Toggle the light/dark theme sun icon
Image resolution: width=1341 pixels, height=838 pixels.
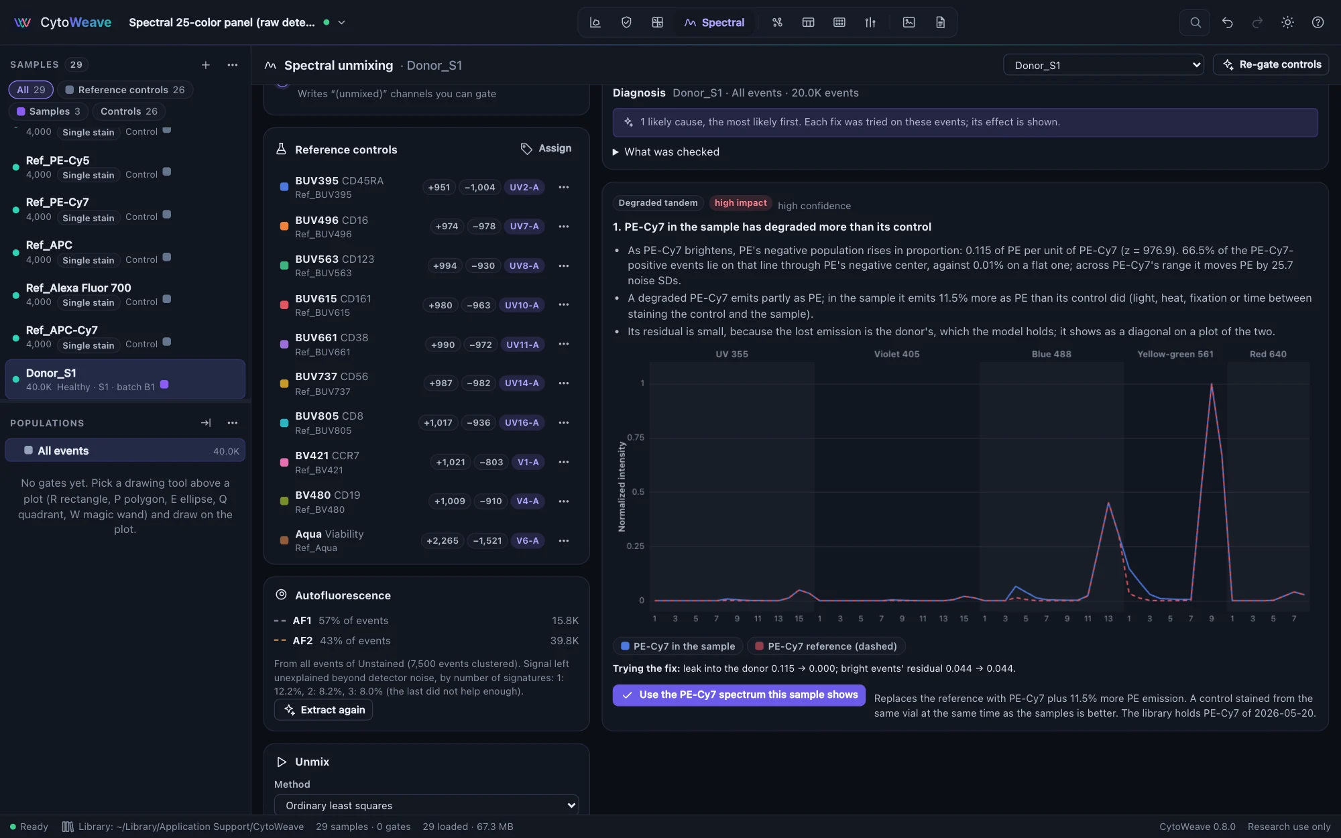click(1287, 22)
